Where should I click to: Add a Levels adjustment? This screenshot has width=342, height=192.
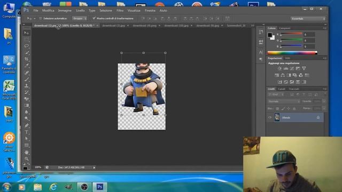[x=286, y=68]
